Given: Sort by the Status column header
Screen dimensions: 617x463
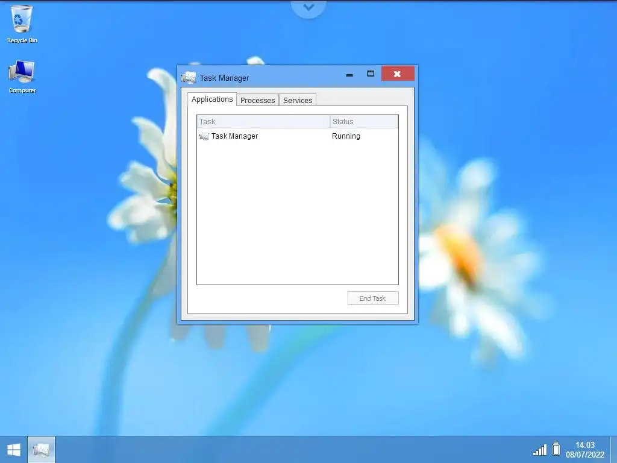Looking at the screenshot, I should (364, 122).
